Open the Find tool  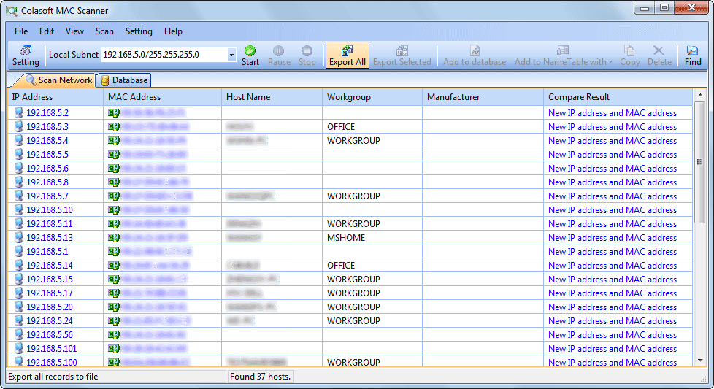pyautogui.click(x=693, y=55)
